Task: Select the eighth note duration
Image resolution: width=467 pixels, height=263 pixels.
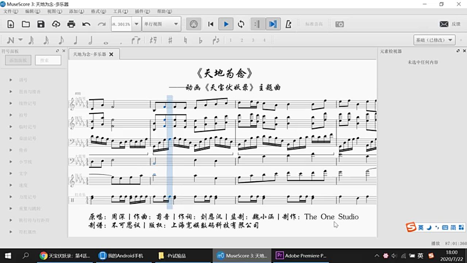Action: 61,40
